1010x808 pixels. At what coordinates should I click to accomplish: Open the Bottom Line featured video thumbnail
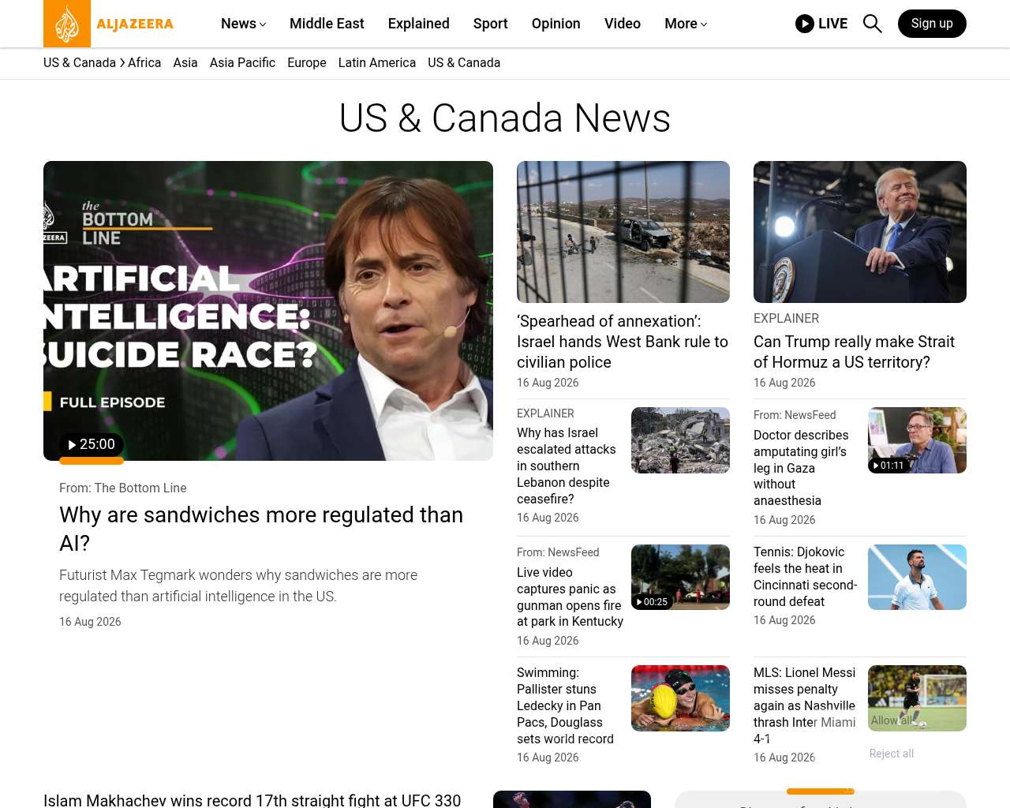coord(268,311)
